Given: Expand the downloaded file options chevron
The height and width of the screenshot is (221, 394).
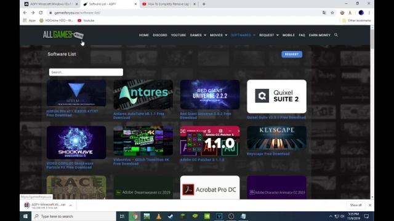Looking at the screenshot, I should (71, 205).
